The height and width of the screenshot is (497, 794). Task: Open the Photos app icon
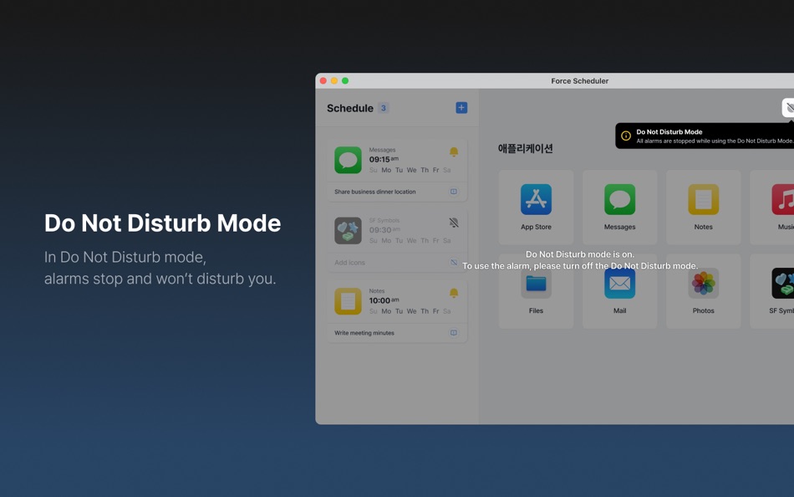703,283
